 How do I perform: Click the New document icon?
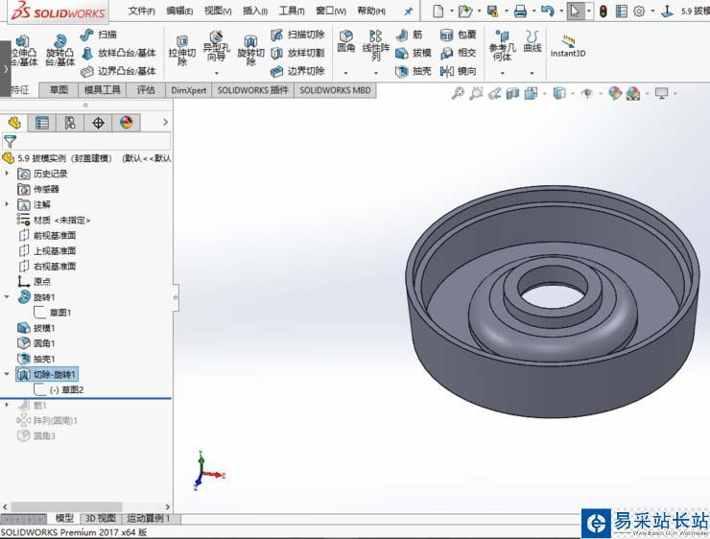438,11
